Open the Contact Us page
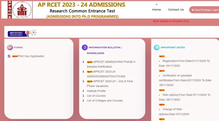This screenshot has height=121, width=219. click(176, 10)
